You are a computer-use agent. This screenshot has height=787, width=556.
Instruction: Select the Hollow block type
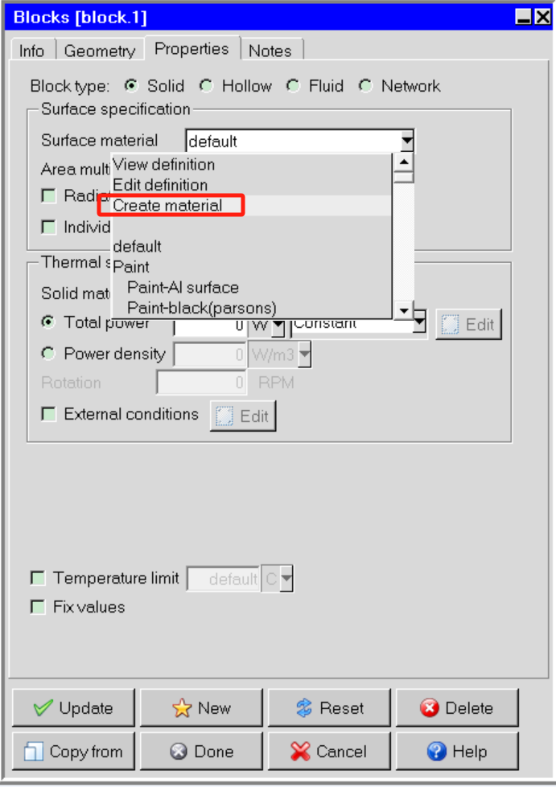coord(206,86)
